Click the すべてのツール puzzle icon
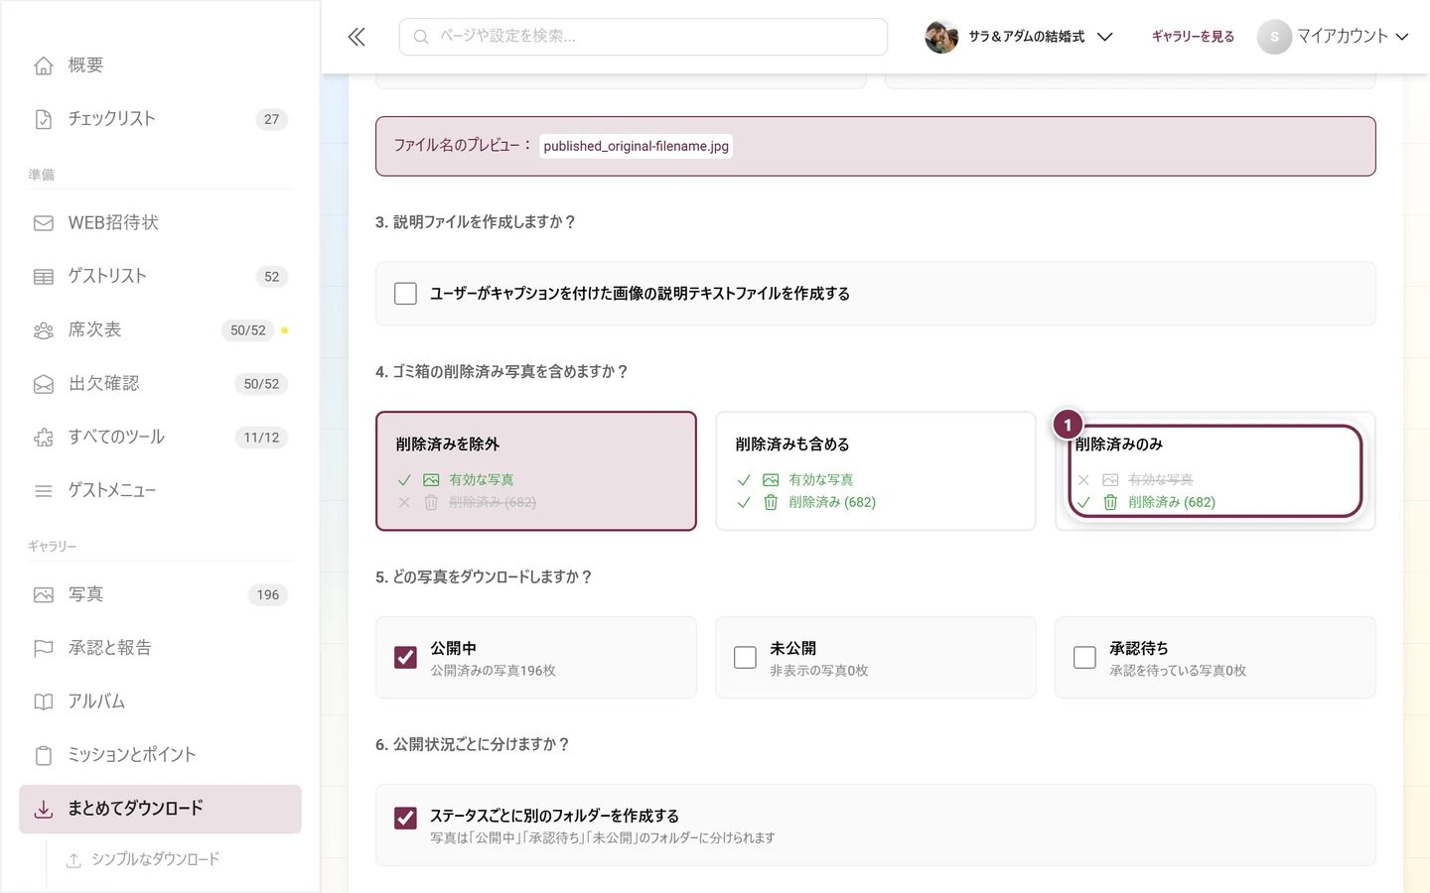1430x893 pixels. pos(44,438)
